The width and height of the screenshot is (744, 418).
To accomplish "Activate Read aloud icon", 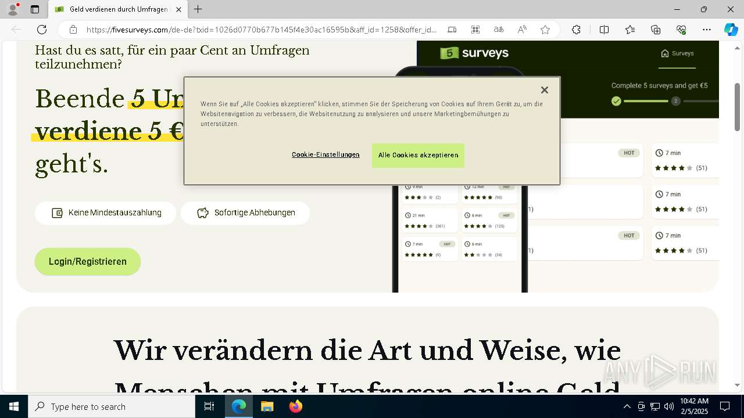I will tap(522, 30).
